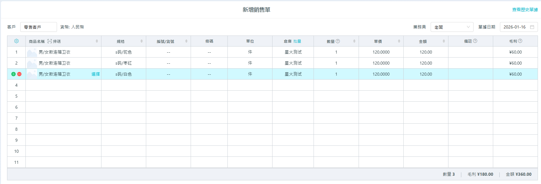
Task: Sort by 規格 column arrows
Action: pyautogui.click(x=142, y=41)
